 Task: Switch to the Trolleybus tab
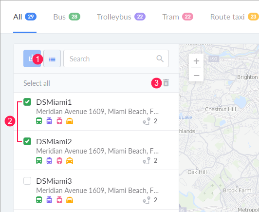pyautogui.click(x=121, y=17)
